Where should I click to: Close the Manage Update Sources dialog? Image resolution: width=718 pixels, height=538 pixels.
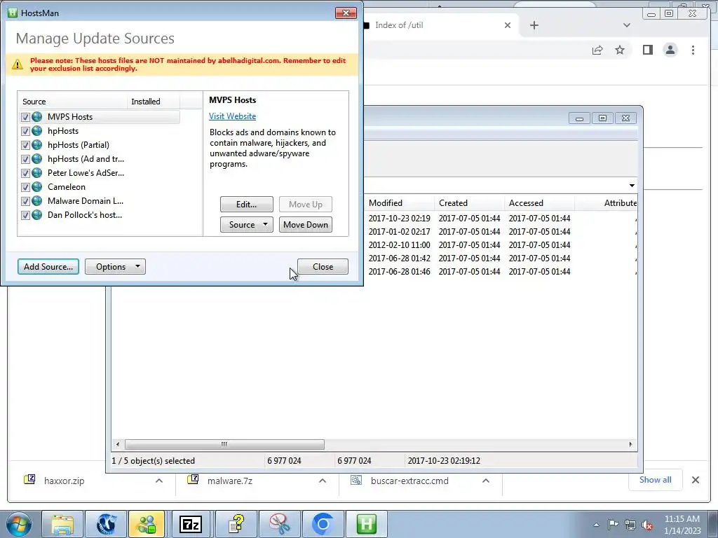pyautogui.click(x=323, y=267)
